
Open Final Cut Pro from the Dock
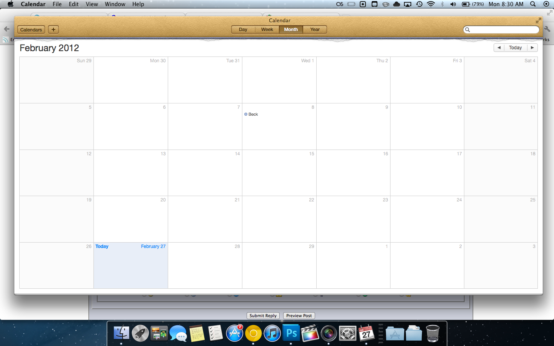click(x=310, y=333)
